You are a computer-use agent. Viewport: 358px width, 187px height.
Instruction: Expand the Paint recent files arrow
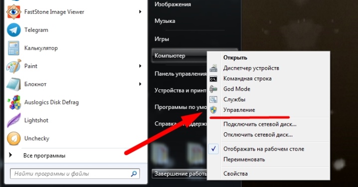pyautogui.click(x=140, y=66)
